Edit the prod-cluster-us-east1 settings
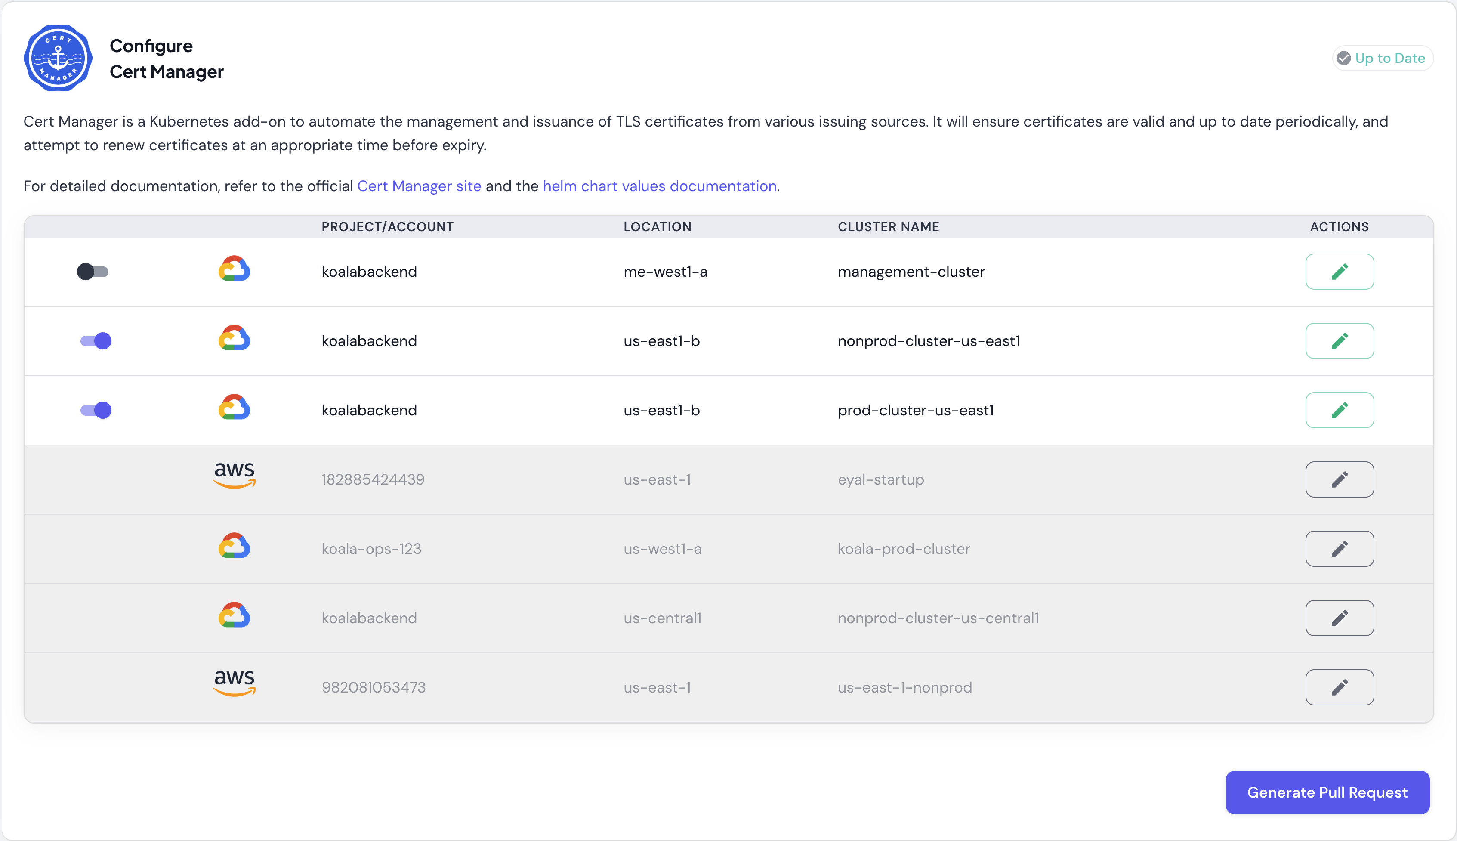This screenshot has width=1457, height=841. click(x=1339, y=410)
